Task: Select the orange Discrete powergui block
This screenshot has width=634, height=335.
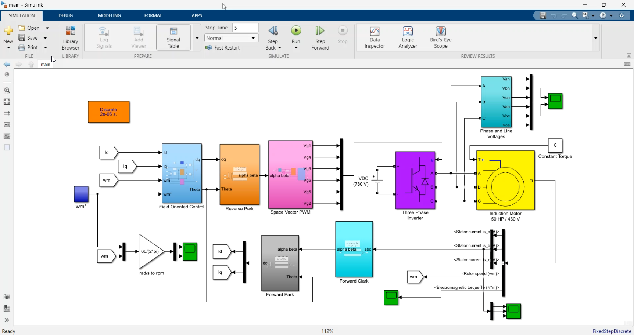Action: (109, 112)
